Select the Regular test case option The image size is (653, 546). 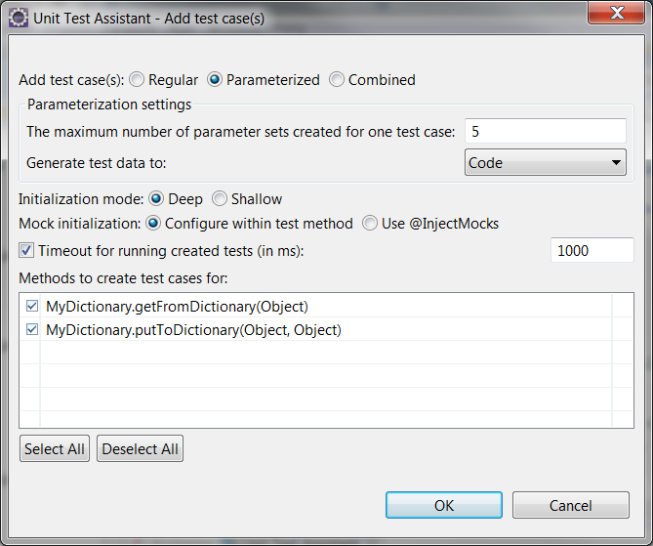[137, 80]
